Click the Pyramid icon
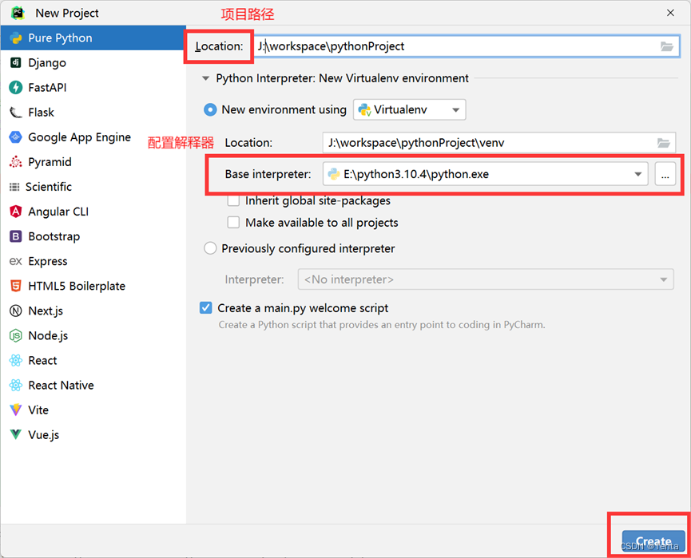The width and height of the screenshot is (691, 558). coord(16,162)
